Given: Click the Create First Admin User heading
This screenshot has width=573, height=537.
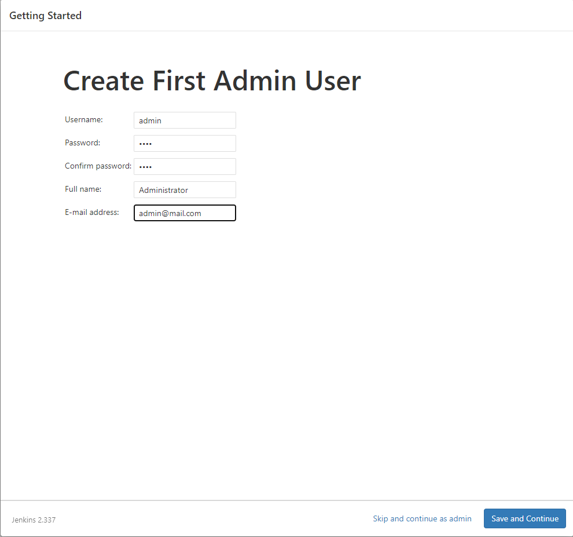Looking at the screenshot, I should click(212, 81).
